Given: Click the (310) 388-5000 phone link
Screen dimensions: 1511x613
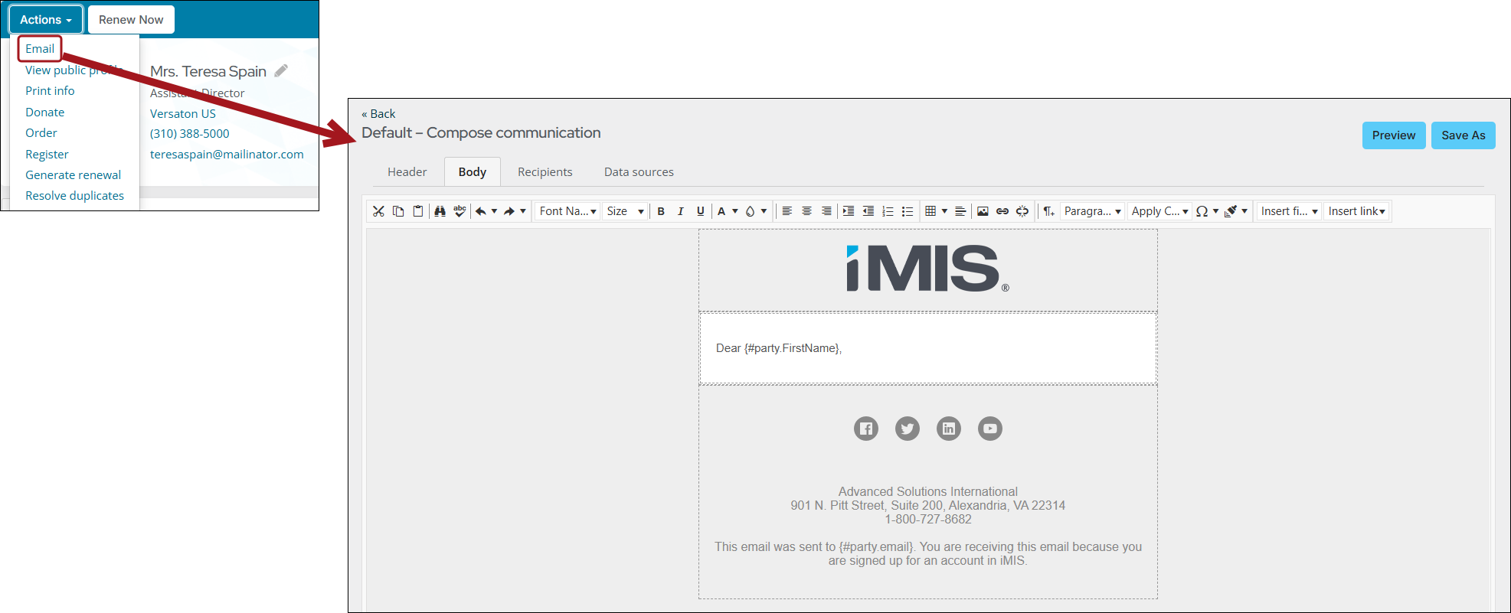Looking at the screenshot, I should click(x=189, y=134).
